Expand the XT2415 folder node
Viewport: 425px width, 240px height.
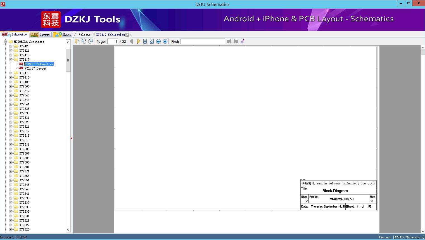click(x=11, y=73)
